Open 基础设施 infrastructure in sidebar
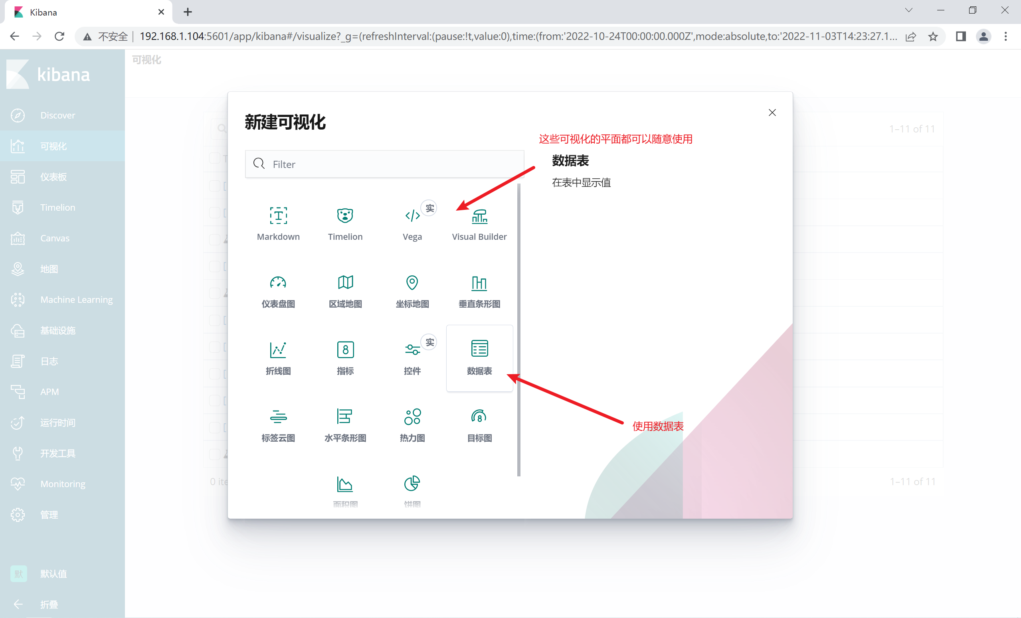Screen dimensions: 1021x618 point(62,330)
